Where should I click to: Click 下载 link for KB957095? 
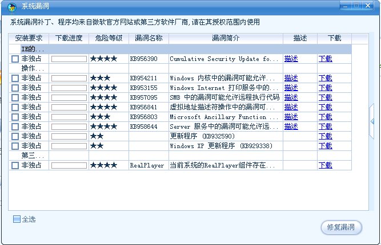coord(326,97)
